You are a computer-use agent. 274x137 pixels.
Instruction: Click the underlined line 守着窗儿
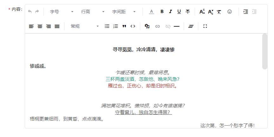tap(143, 112)
